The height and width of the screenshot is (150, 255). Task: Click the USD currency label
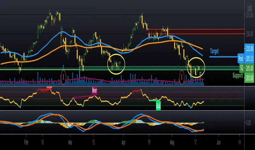(250, 8)
